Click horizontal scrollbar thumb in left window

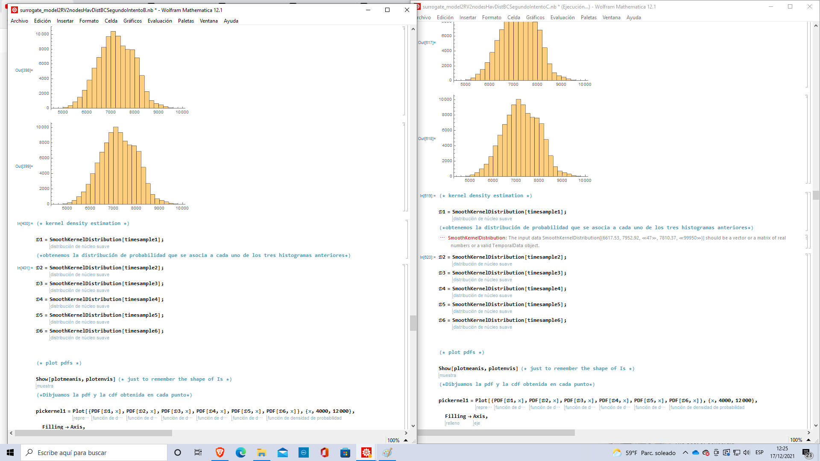tap(94, 433)
